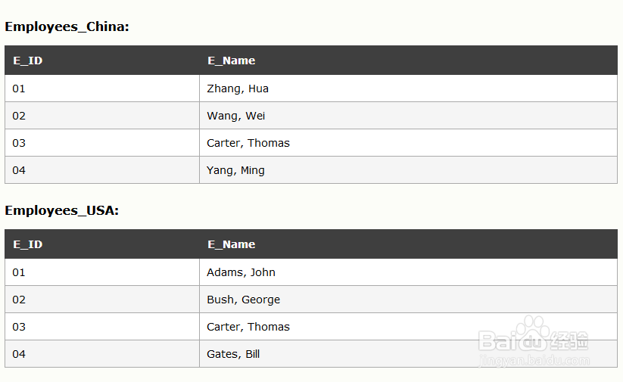Select Carter, Thomas in the Employees_China table
Image resolution: width=623 pixels, height=382 pixels.
[x=408, y=142]
